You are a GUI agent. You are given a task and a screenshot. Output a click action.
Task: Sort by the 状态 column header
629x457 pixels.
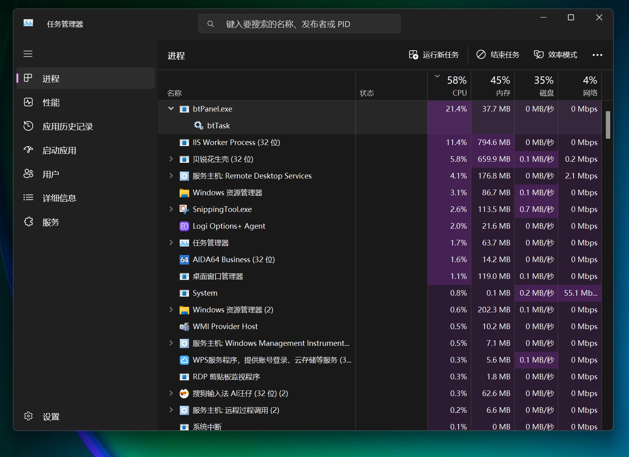392,86
